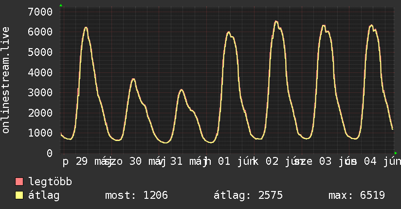
Task: Click the 'max: 6519' statistic
Action: point(357,195)
